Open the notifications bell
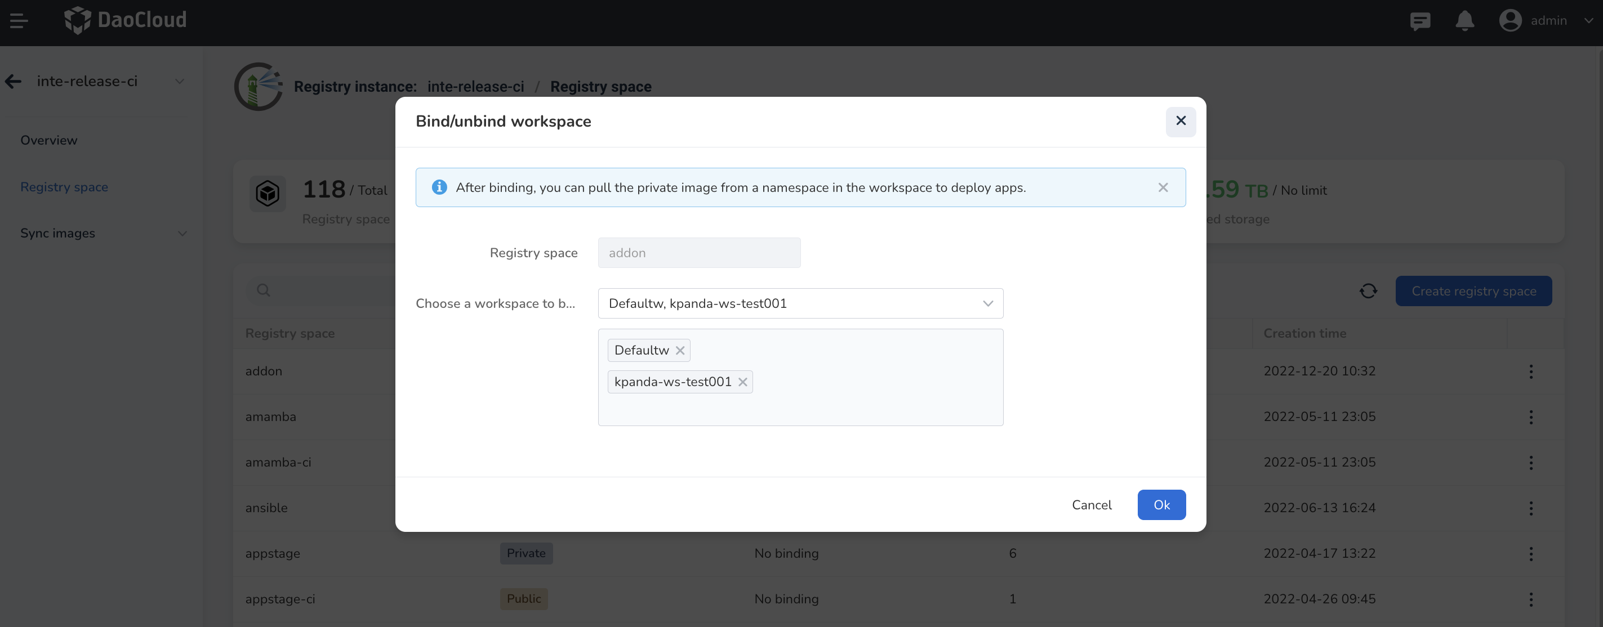Viewport: 1603px width, 627px height. (1465, 20)
